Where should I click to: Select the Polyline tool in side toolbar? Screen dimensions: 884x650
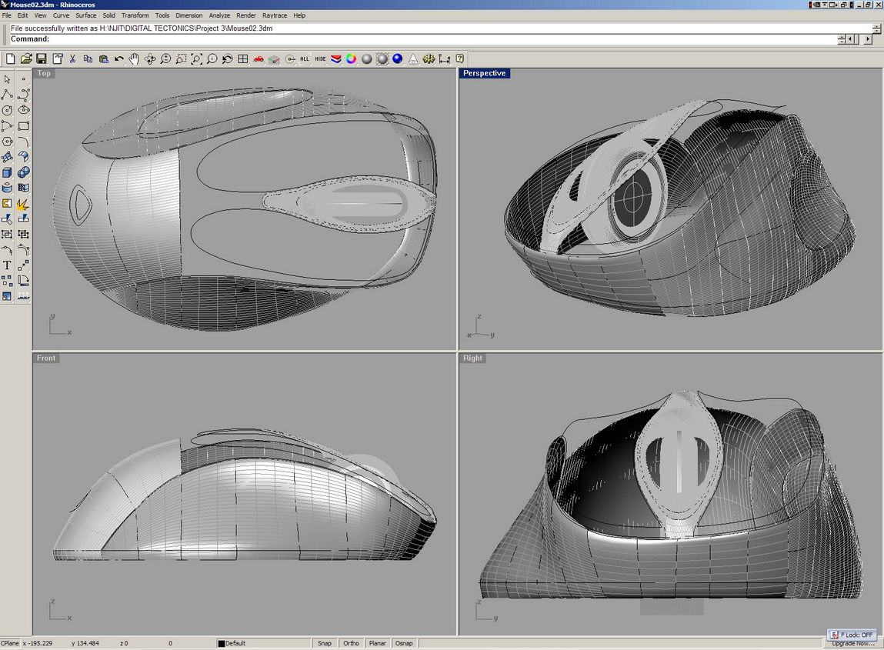[8, 95]
